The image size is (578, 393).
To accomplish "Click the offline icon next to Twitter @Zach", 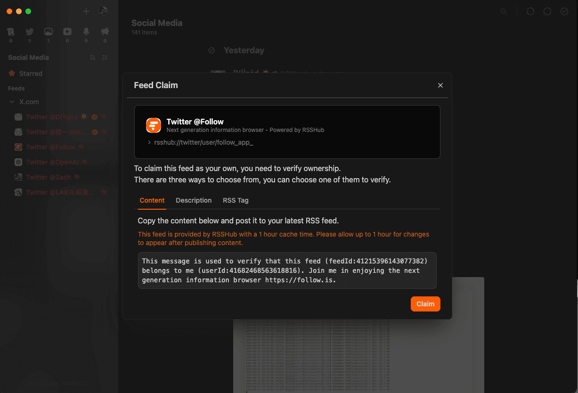I will [77, 177].
